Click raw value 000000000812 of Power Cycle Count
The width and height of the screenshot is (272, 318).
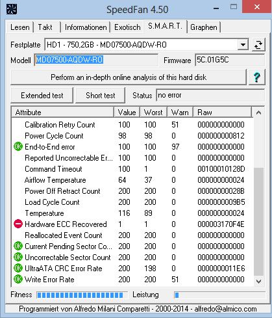(221, 136)
